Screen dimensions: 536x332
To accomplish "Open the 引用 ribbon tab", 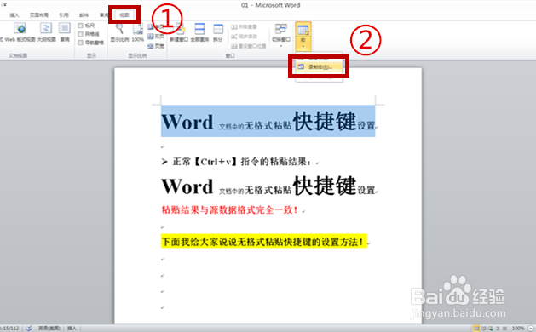I will (64, 15).
